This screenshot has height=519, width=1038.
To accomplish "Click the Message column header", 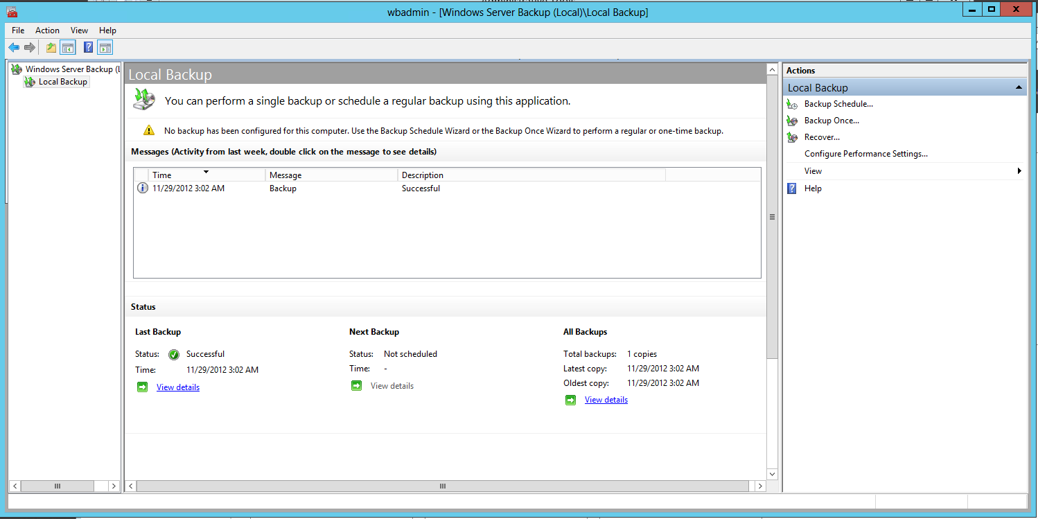I will (331, 175).
